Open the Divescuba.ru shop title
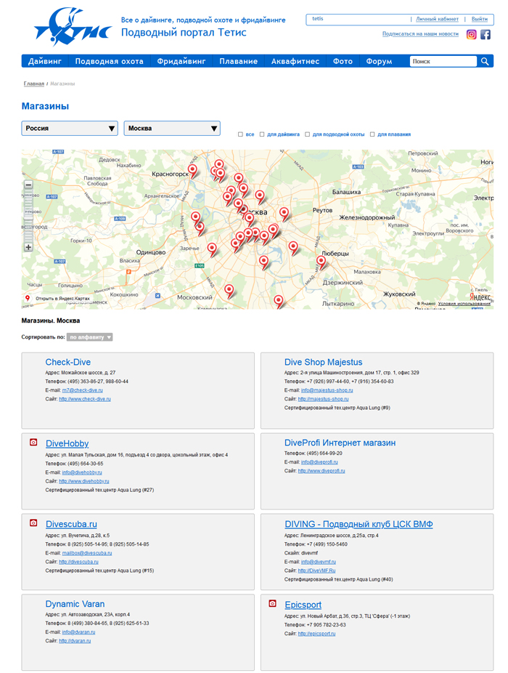The height and width of the screenshot is (673, 508). click(71, 524)
